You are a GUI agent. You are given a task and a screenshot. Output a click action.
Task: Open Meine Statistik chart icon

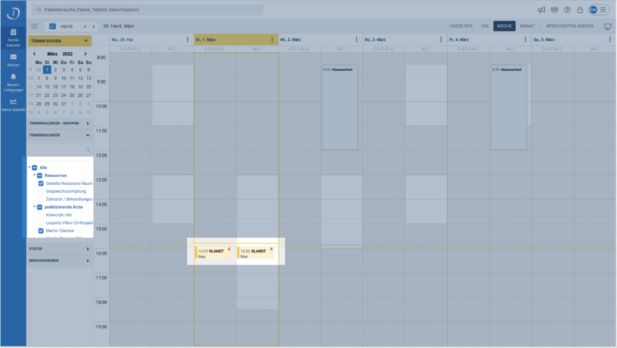tap(13, 101)
